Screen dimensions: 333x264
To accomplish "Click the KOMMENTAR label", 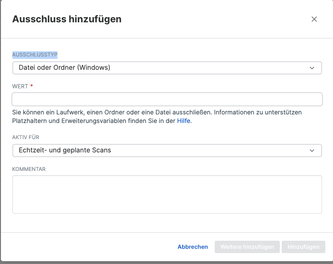I will 29,169.
